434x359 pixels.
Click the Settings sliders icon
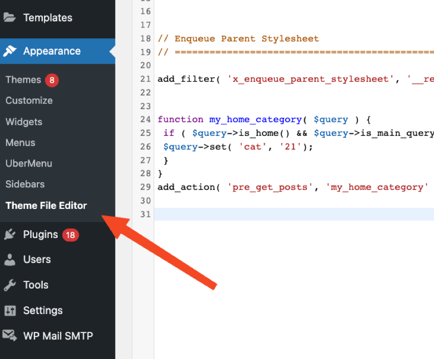click(10, 310)
